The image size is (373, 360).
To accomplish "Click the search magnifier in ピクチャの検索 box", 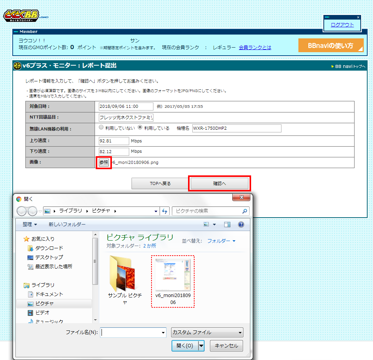I will tap(245, 211).
